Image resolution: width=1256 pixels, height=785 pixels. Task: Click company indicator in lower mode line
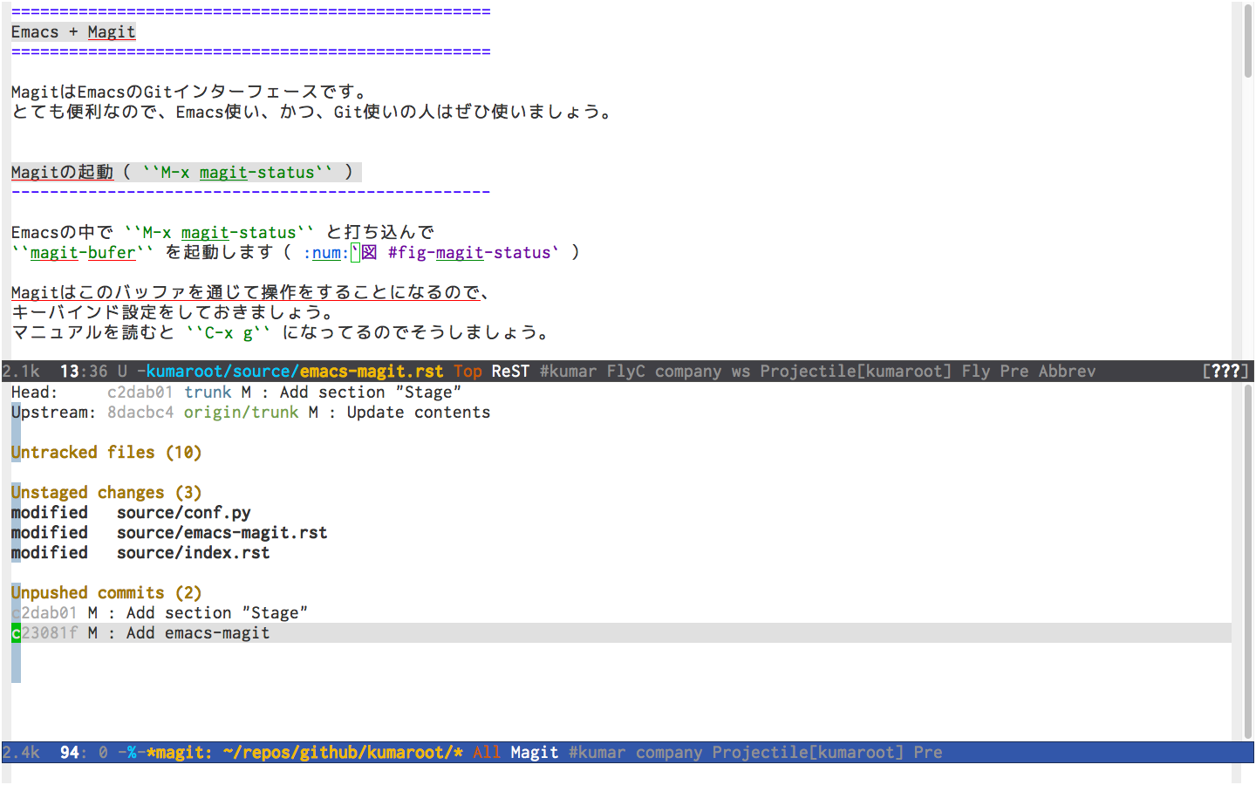point(669,753)
